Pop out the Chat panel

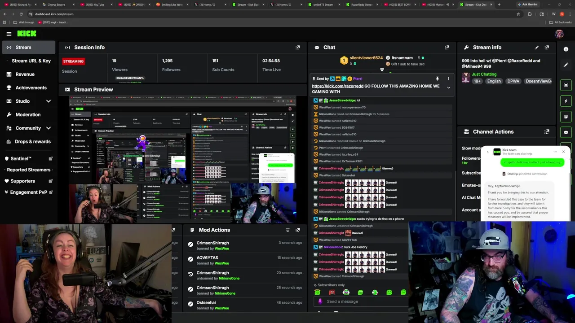[x=447, y=47]
